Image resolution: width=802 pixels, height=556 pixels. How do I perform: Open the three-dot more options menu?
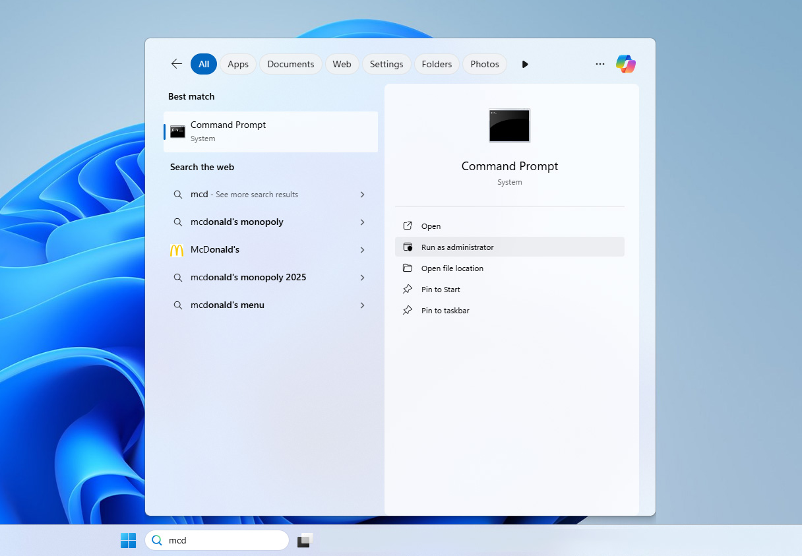click(x=600, y=64)
